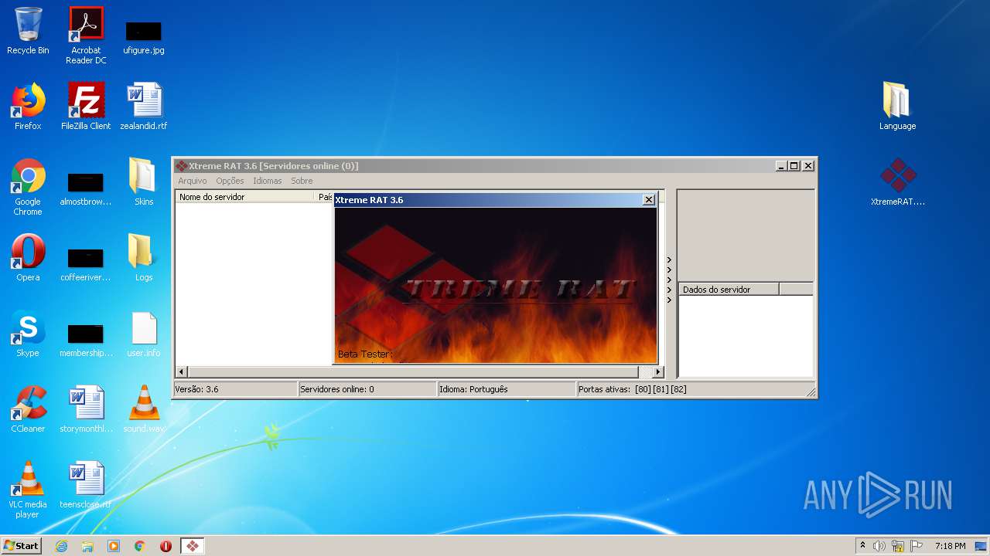Open the network tray icon
Screen dimensions: 990x556
tap(898, 546)
